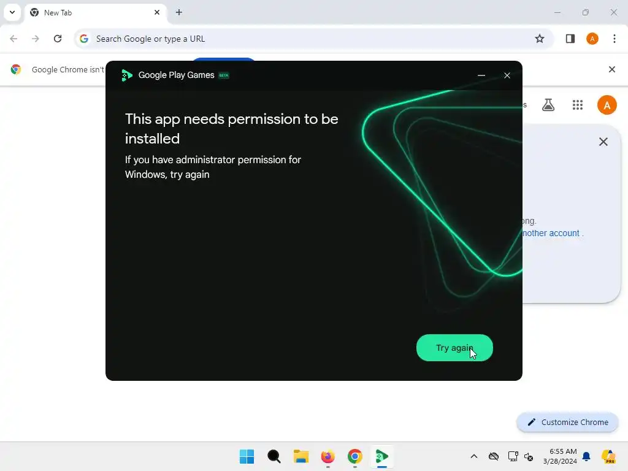Screen dimensions: 628x471
Task: Click the Google Play Games logo icon
Action: [x=126, y=75]
